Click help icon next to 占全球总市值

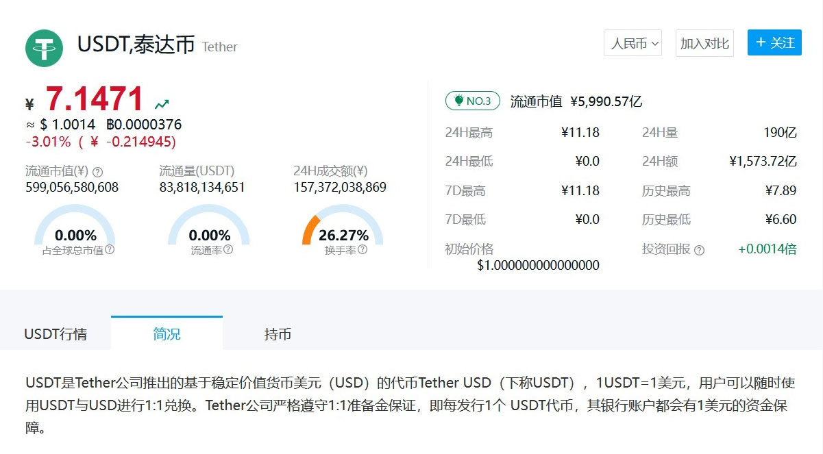point(110,250)
